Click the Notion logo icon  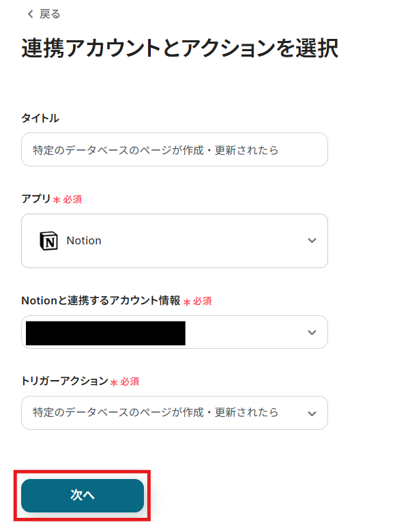48,241
